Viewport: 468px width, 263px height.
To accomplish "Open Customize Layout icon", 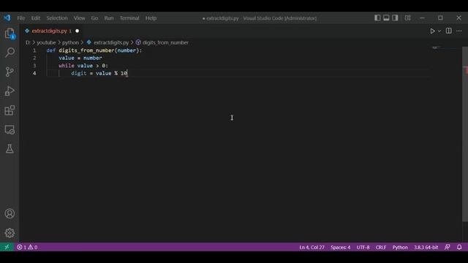I will [408, 18].
